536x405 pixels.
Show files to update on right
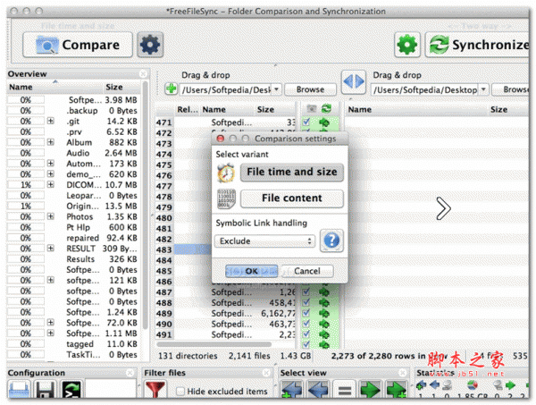(371, 390)
